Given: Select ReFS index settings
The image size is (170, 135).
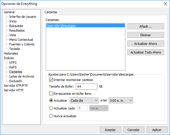Looking at the screenshot, I should coord(13,67).
